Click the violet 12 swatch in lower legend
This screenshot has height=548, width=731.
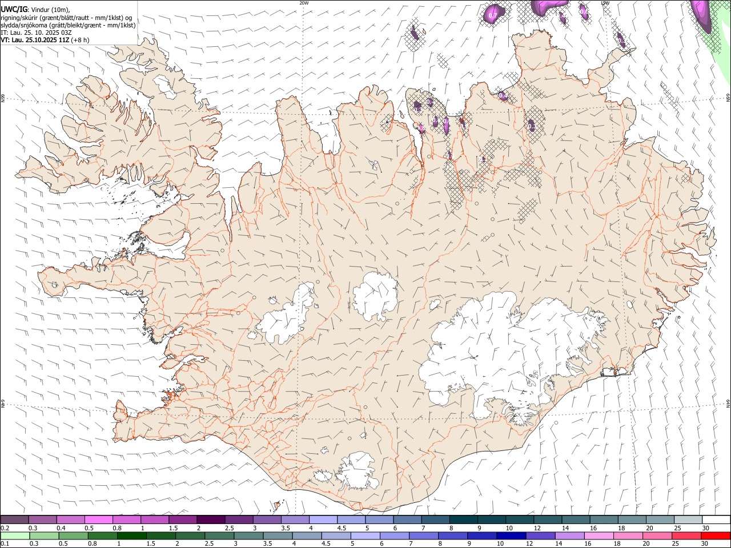[x=540, y=536]
